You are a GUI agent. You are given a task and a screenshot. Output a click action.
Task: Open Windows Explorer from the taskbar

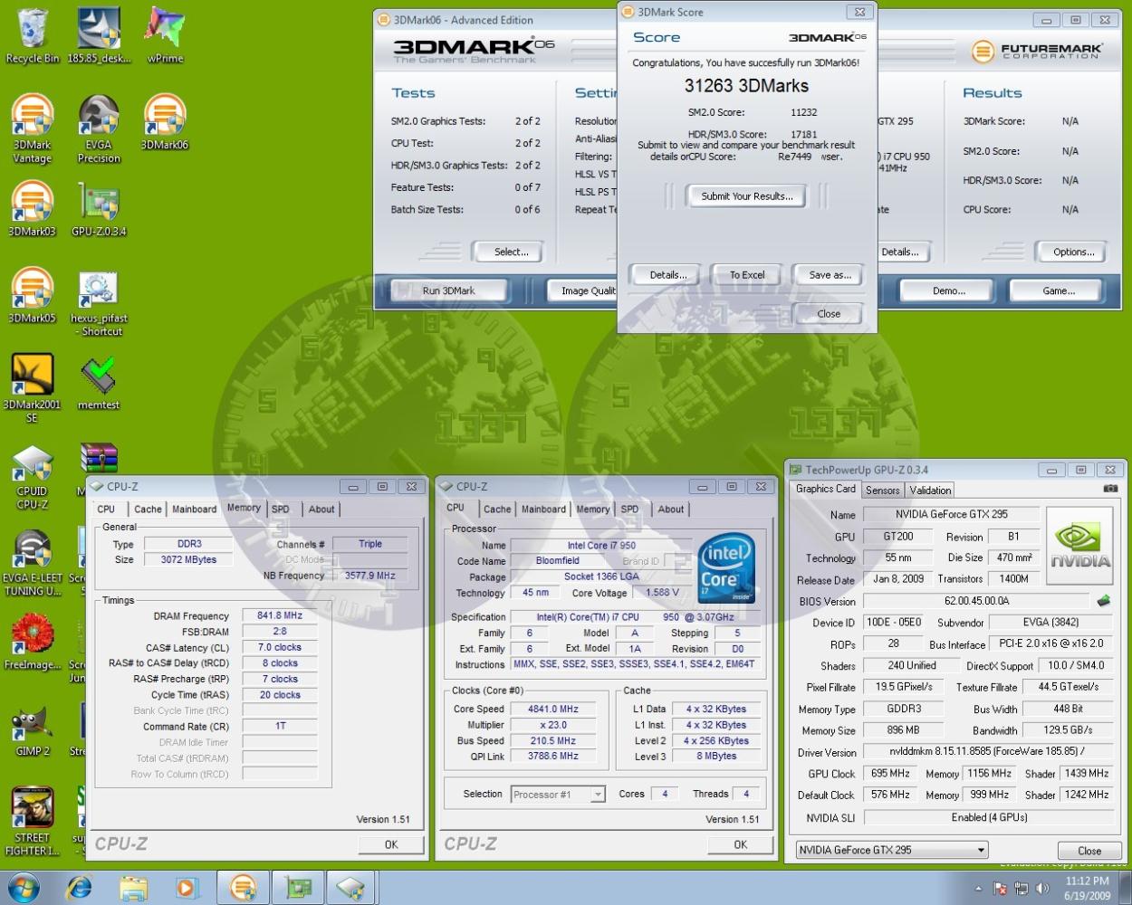coord(132,888)
